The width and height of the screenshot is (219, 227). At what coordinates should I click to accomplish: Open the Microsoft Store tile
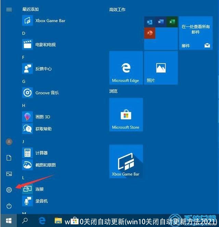coord(126,115)
